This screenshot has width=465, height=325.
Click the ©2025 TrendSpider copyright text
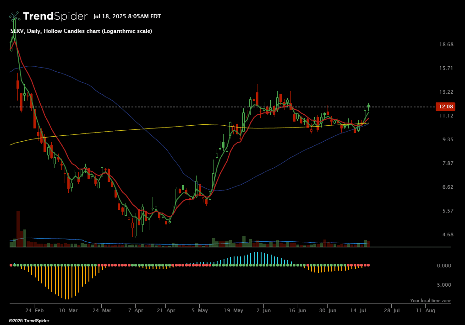coord(29,321)
